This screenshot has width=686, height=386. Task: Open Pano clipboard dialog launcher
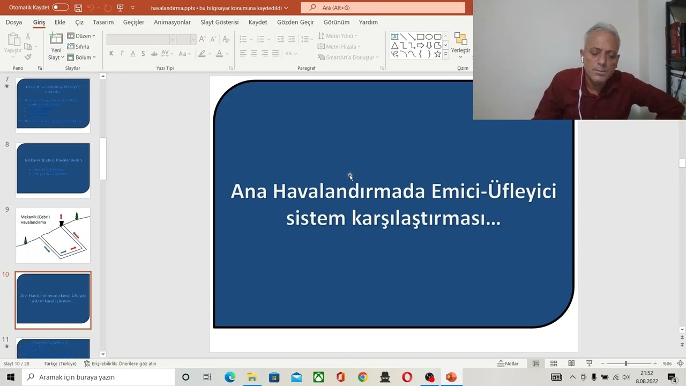40,68
